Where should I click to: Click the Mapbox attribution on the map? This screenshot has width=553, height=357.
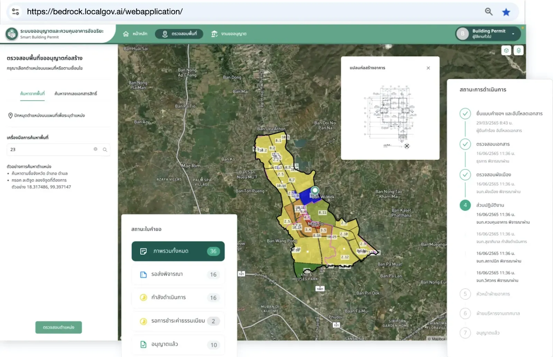point(437,339)
